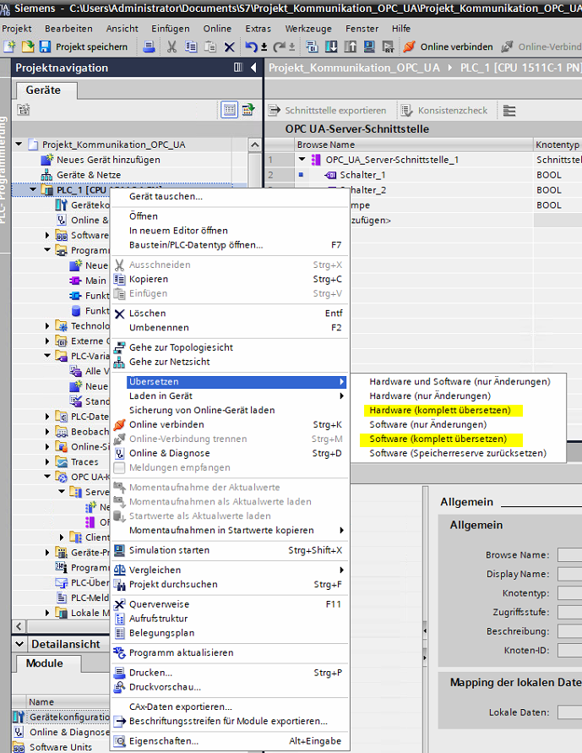Click the New project toolbar icon
Screen dimensions: 582x753
pyautogui.click(x=9, y=46)
